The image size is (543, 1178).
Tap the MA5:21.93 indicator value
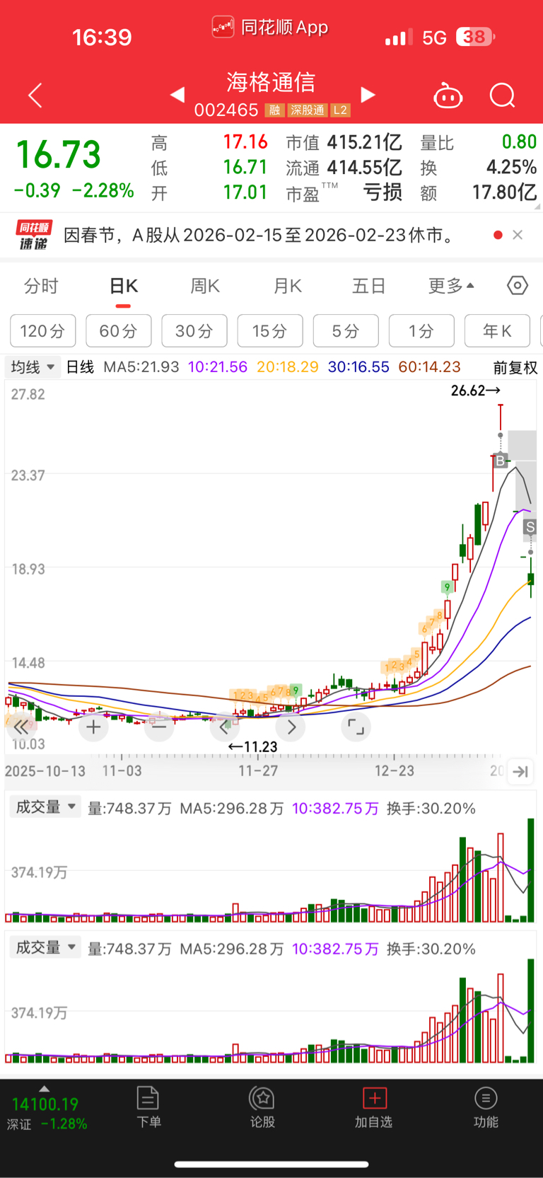(x=141, y=368)
